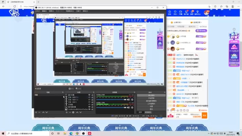Toggle the 屏蔽特效 block effects option
Screen dimensions: 242x136
point(203,110)
